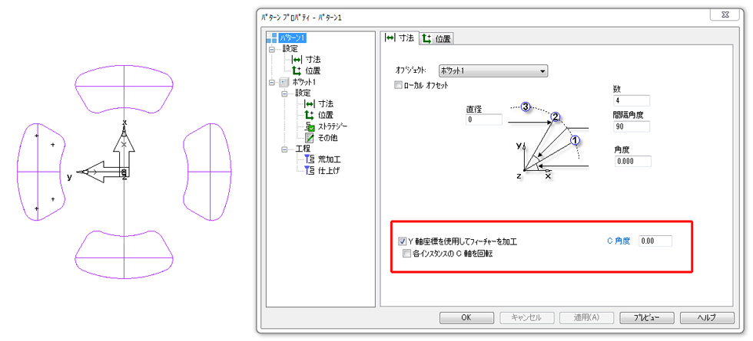Viewport: 753px width, 341px height.
Task: Click the 間隔角度 input field
Action: pos(631,126)
